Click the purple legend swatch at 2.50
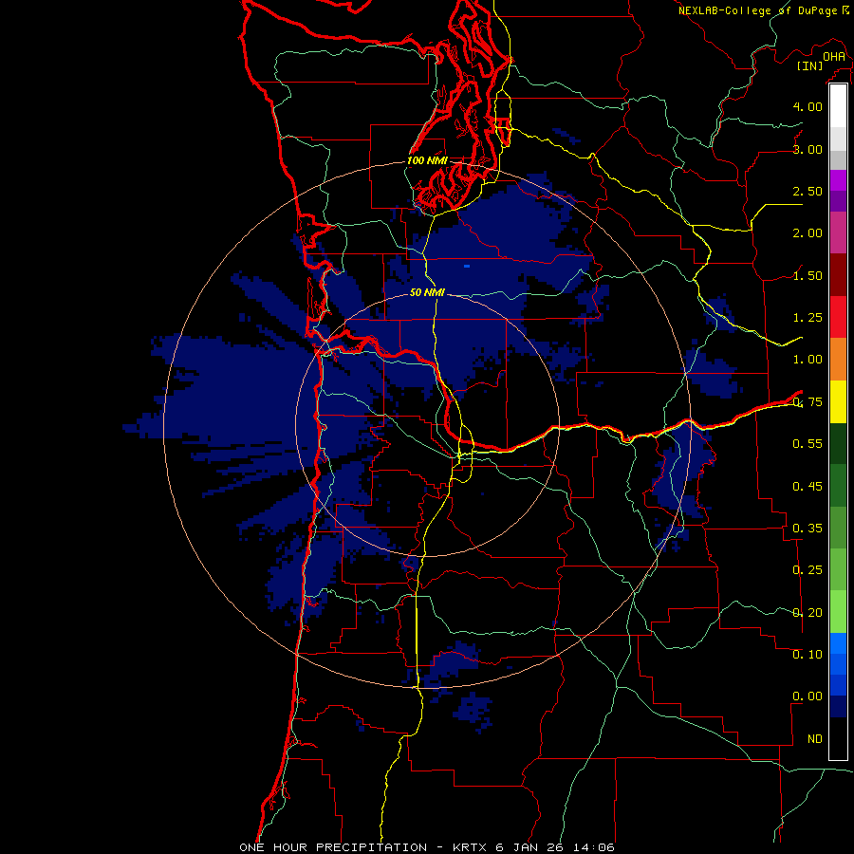The width and height of the screenshot is (854, 854). [838, 201]
